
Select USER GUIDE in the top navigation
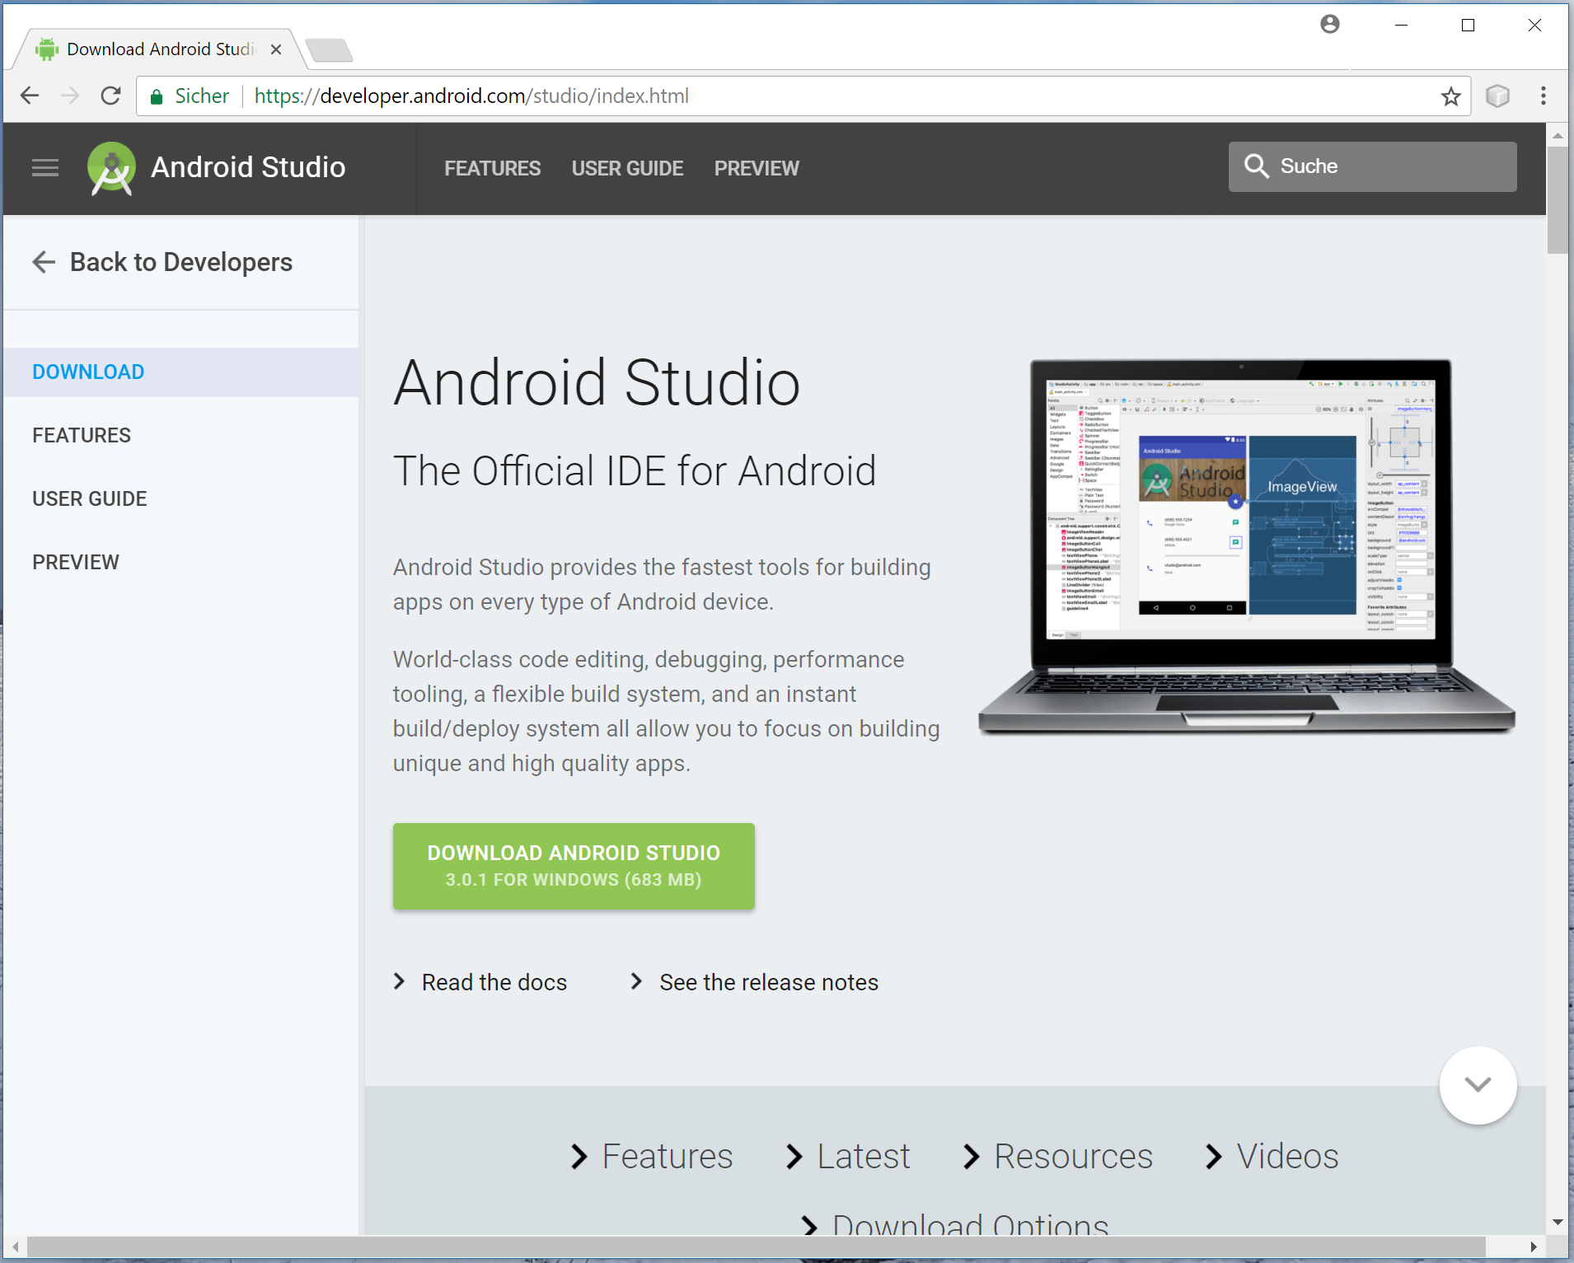point(627,168)
